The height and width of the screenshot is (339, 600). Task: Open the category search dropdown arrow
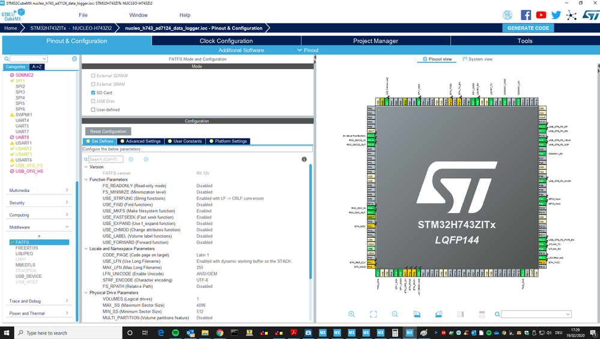click(x=44, y=59)
